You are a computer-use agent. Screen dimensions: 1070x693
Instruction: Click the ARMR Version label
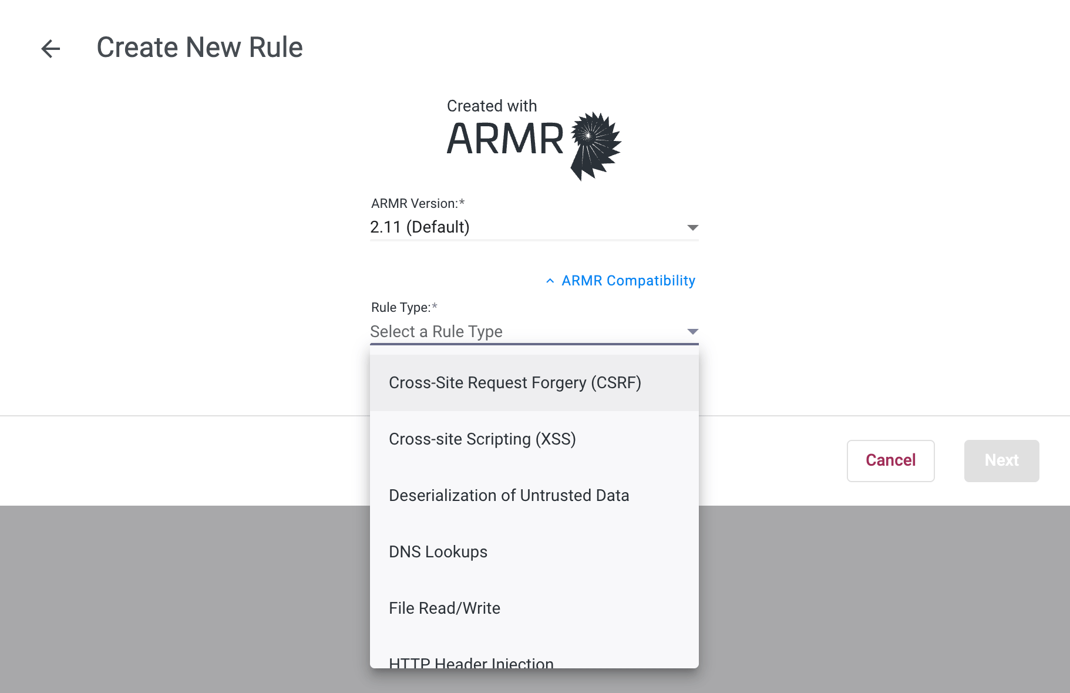[x=418, y=203]
